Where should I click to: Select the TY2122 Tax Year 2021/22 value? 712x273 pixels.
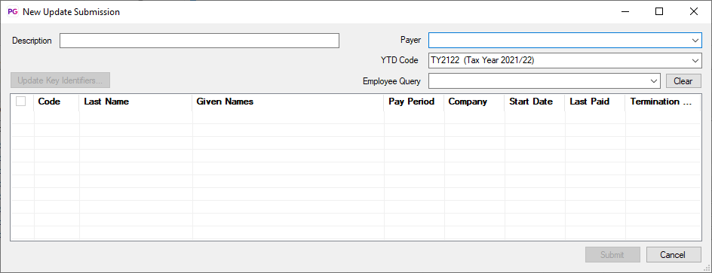click(x=483, y=60)
